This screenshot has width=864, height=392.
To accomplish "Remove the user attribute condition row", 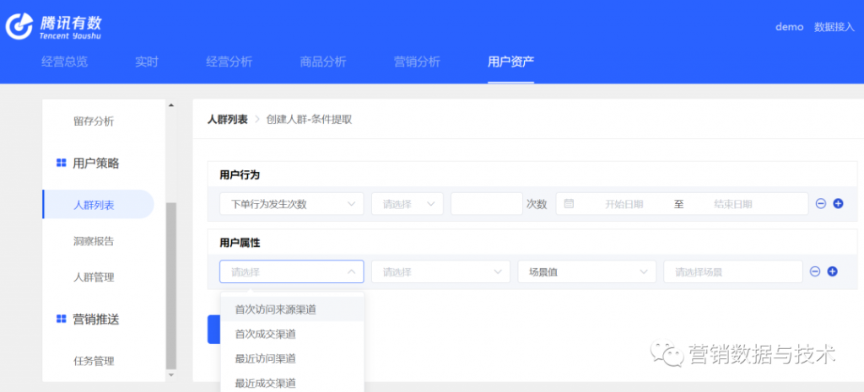I will tap(815, 271).
